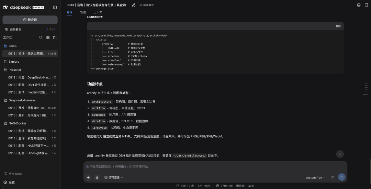Image resolution: width=371 pixels, height=189 pixels.
Task: Click the message outline minimap on right
Action: (x=366, y=88)
